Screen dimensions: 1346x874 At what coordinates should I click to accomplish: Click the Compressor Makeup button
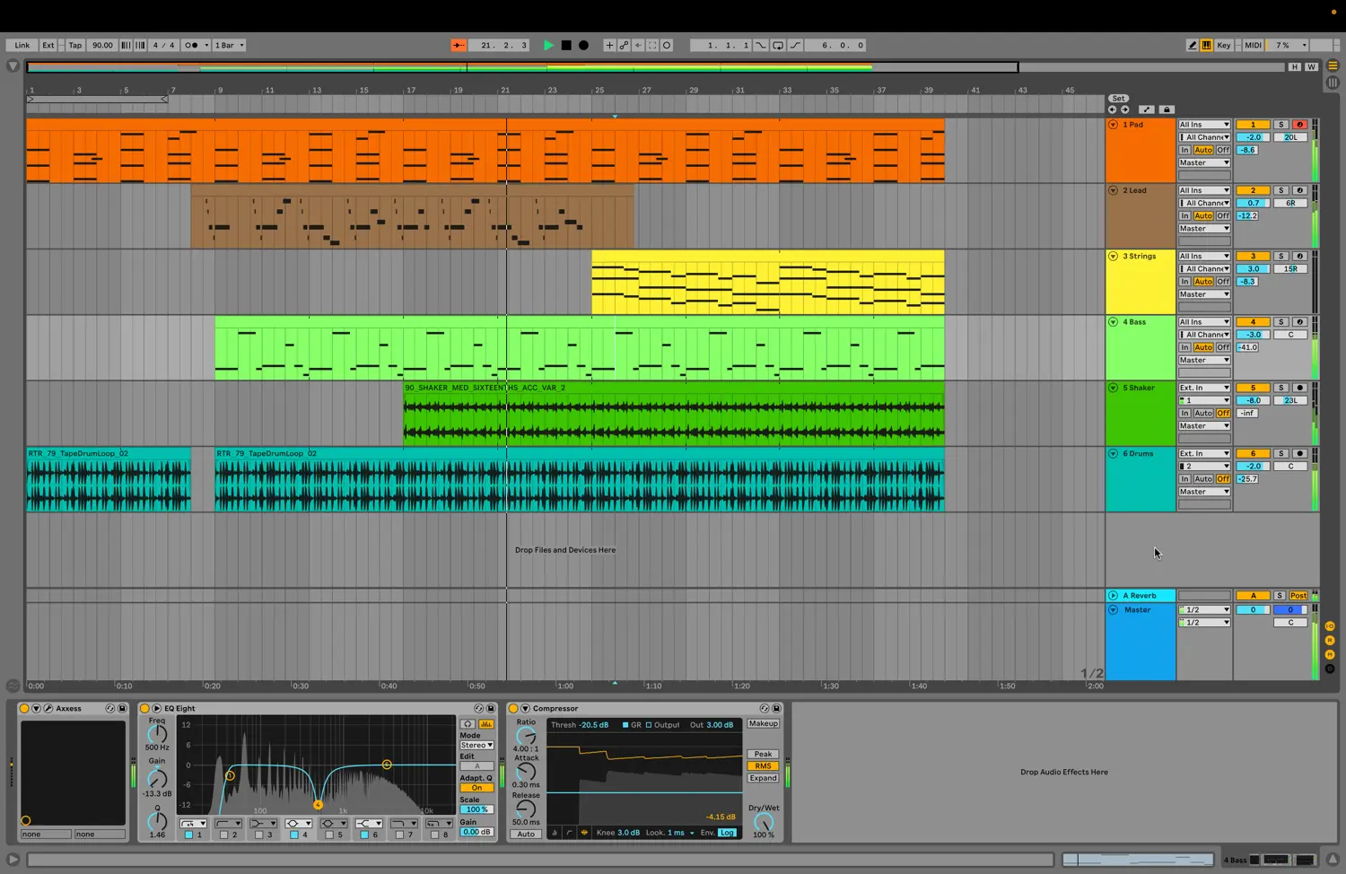pos(763,723)
